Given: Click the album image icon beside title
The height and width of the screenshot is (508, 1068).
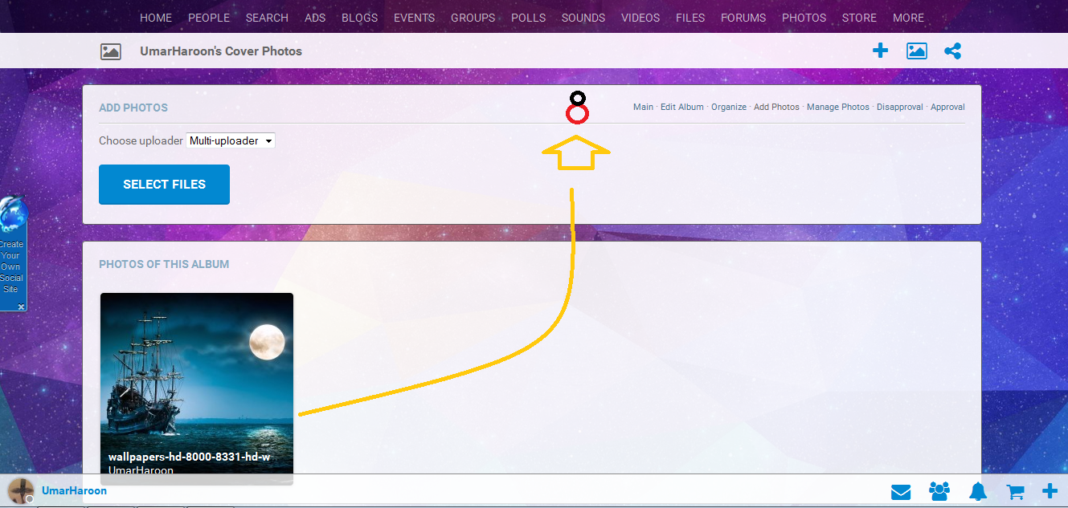Looking at the screenshot, I should point(110,51).
